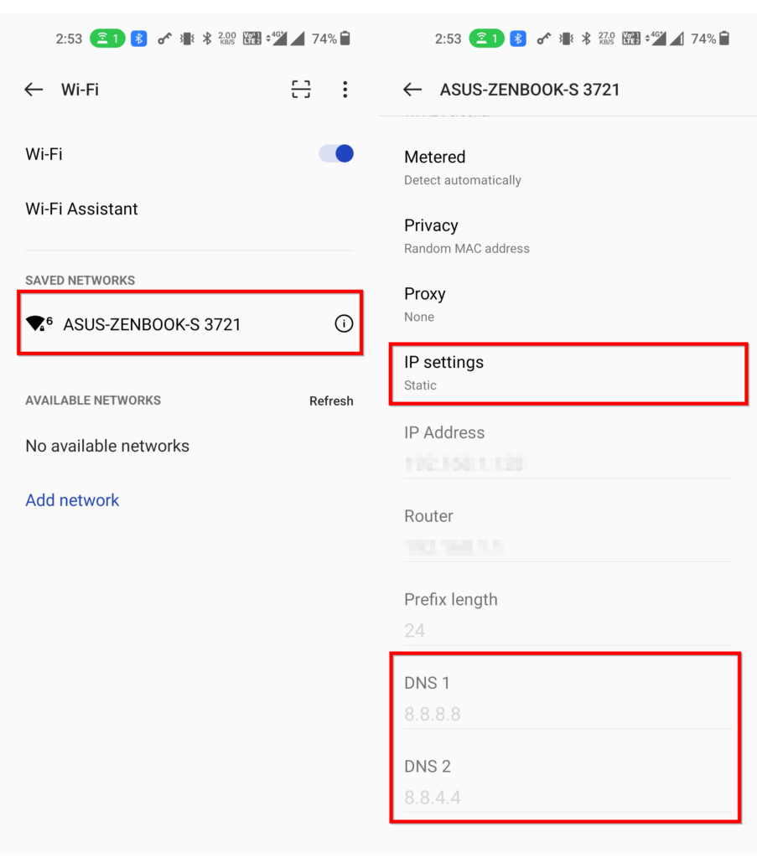This screenshot has height=858, width=757.
Task: Tap the VoLTE icon in left status bar
Action: tap(251, 39)
